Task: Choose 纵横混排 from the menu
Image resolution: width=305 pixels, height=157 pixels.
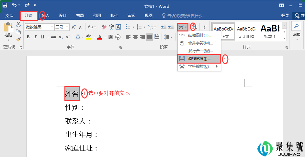Action: pos(199,35)
